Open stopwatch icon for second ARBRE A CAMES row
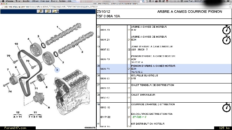This screenshot has width=232, height=130. click(x=226, y=40)
